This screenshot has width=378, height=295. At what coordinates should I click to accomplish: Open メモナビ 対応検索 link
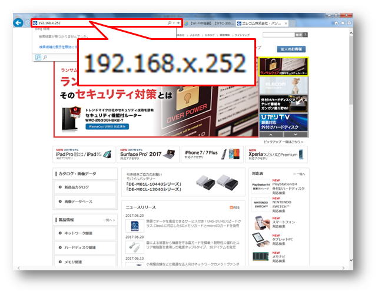[278, 259]
